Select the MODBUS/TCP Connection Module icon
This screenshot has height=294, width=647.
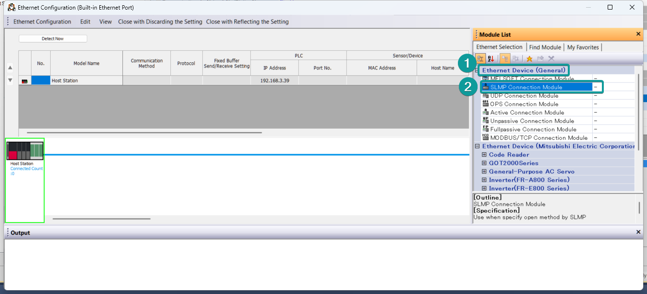coord(486,137)
